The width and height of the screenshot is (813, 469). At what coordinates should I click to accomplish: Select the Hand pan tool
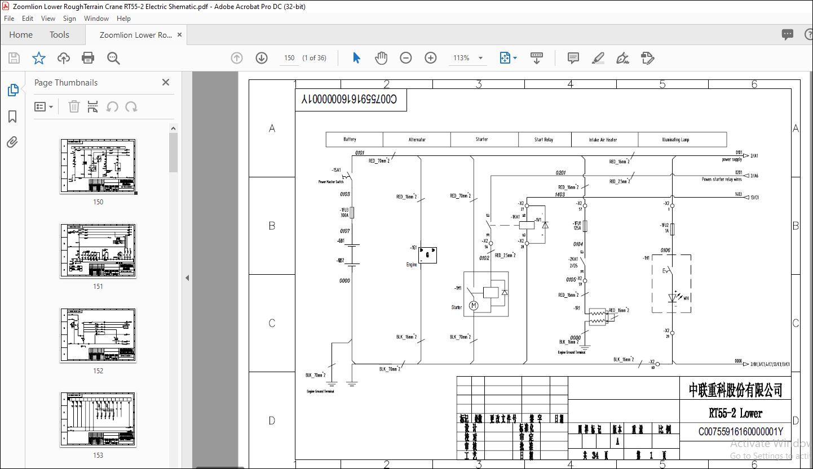[x=381, y=58]
